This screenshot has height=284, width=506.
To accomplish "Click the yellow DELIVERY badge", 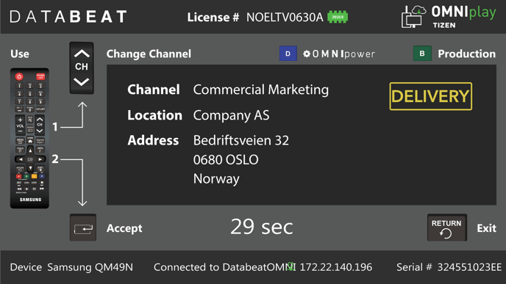I will pyautogui.click(x=430, y=96).
